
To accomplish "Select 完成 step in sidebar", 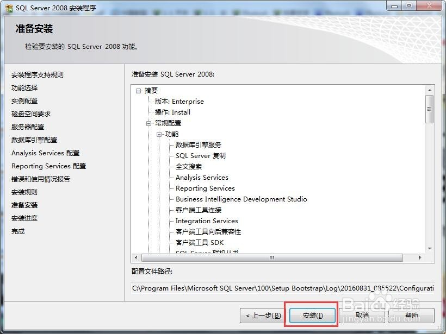I will (x=18, y=231).
